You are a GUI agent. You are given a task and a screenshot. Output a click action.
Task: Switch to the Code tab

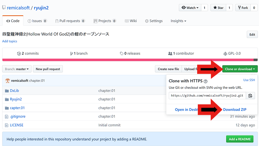click(13, 21)
